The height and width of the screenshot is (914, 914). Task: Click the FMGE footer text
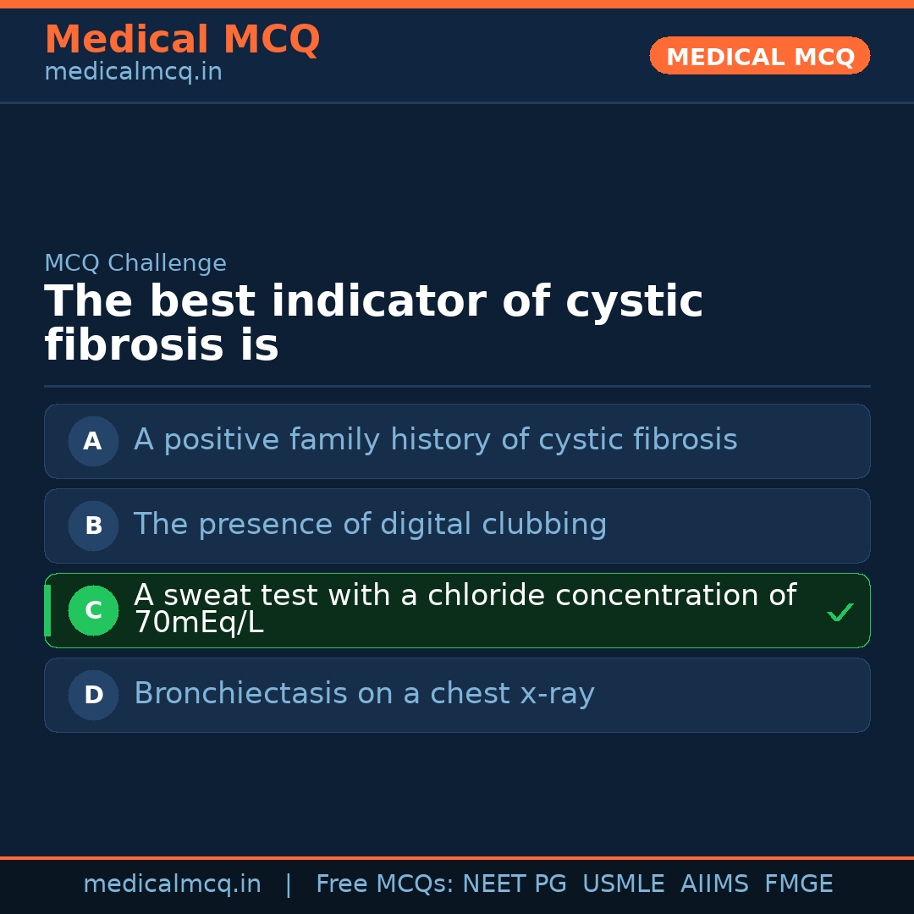[798, 884]
